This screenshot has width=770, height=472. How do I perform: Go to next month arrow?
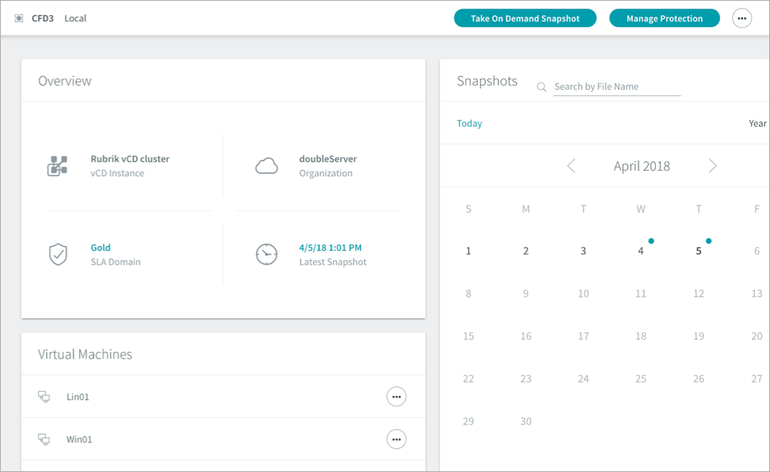[713, 166]
